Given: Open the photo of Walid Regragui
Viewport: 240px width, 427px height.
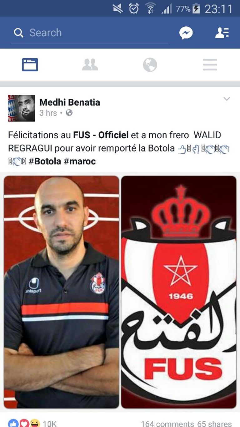Looking at the screenshot, I should (x=61, y=292).
